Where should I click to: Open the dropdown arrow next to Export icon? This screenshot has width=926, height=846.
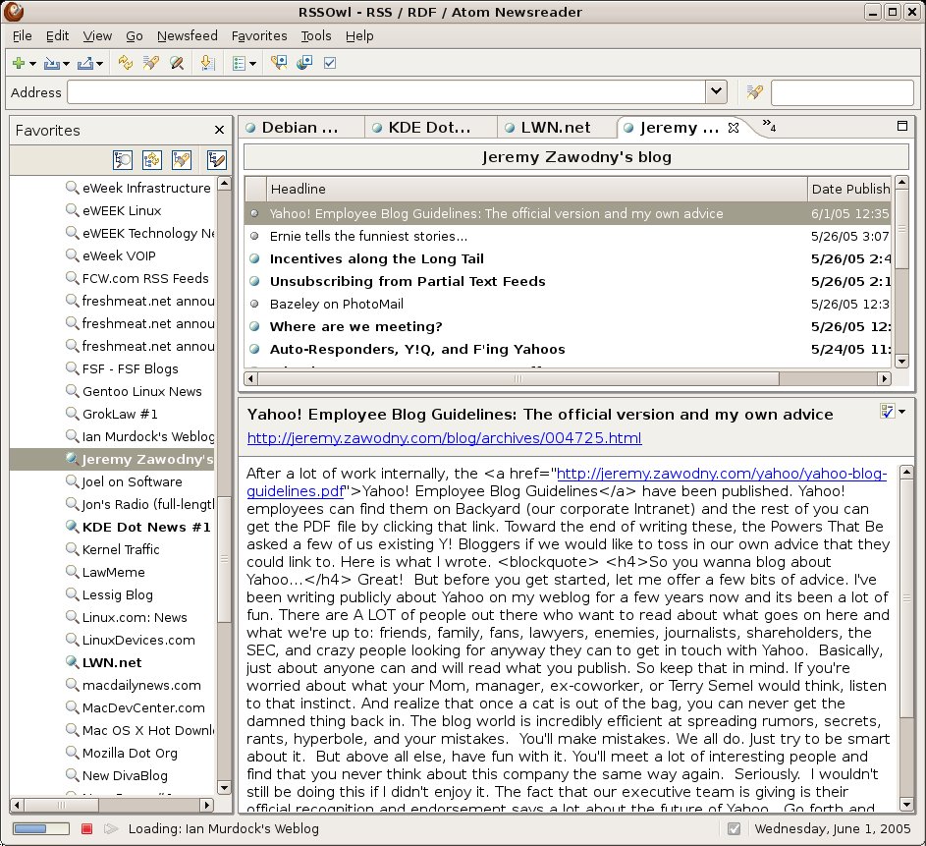[99, 64]
